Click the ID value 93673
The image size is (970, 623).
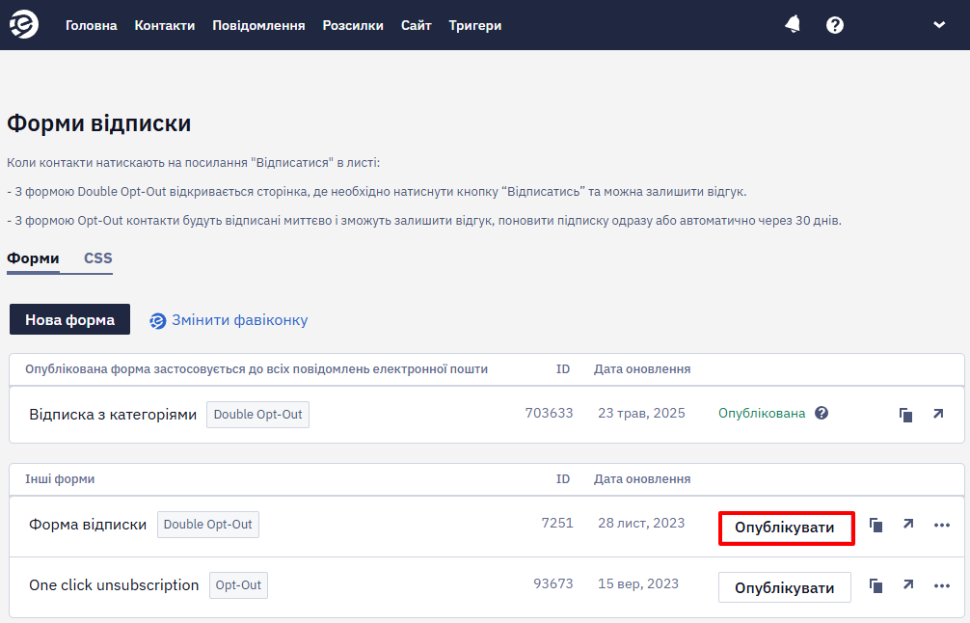[x=553, y=584]
